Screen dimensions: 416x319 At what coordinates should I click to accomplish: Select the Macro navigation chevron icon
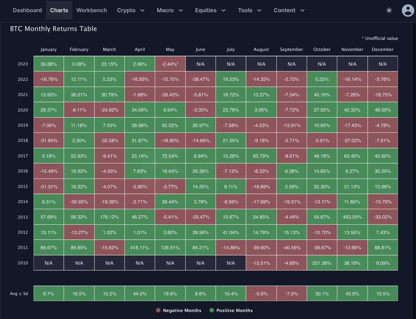(181, 11)
